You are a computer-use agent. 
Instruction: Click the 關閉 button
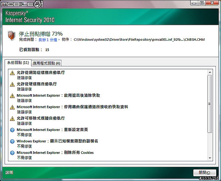pyautogui.click(x=205, y=173)
